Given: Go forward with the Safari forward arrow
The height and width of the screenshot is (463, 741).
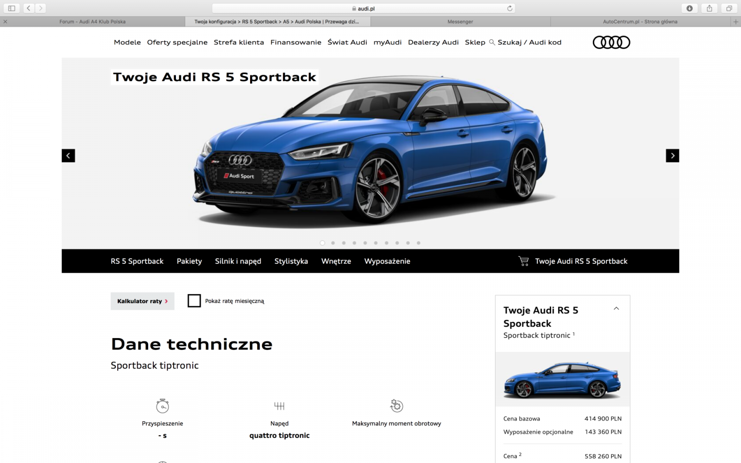Looking at the screenshot, I should [x=40, y=8].
